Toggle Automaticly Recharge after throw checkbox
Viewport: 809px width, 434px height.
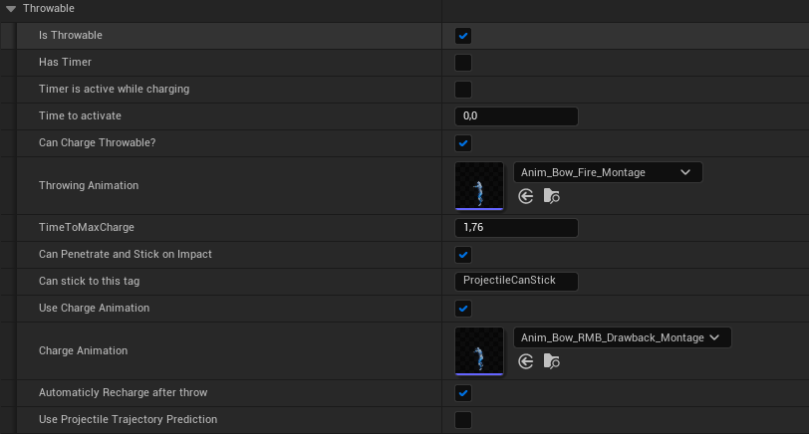[x=463, y=392]
